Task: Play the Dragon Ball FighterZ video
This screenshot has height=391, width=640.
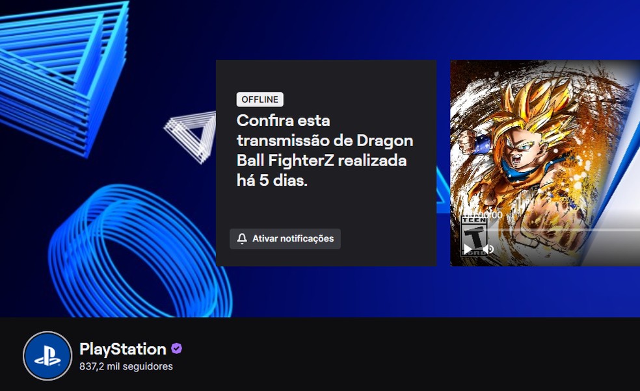Action: coord(468,249)
